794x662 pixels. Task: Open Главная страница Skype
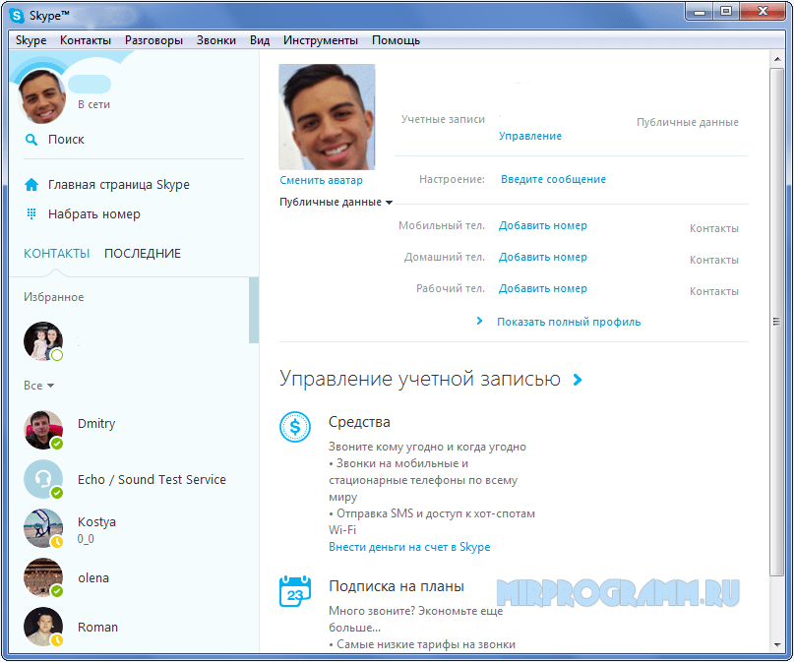coord(118,185)
